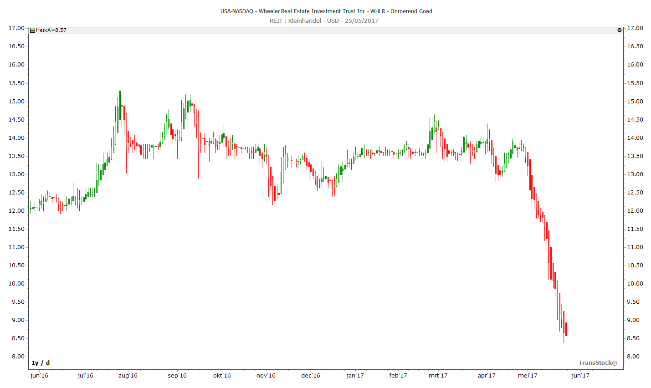
Task: Click 12.00 on the left price axis
Action: pyautogui.click(x=16, y=211)
